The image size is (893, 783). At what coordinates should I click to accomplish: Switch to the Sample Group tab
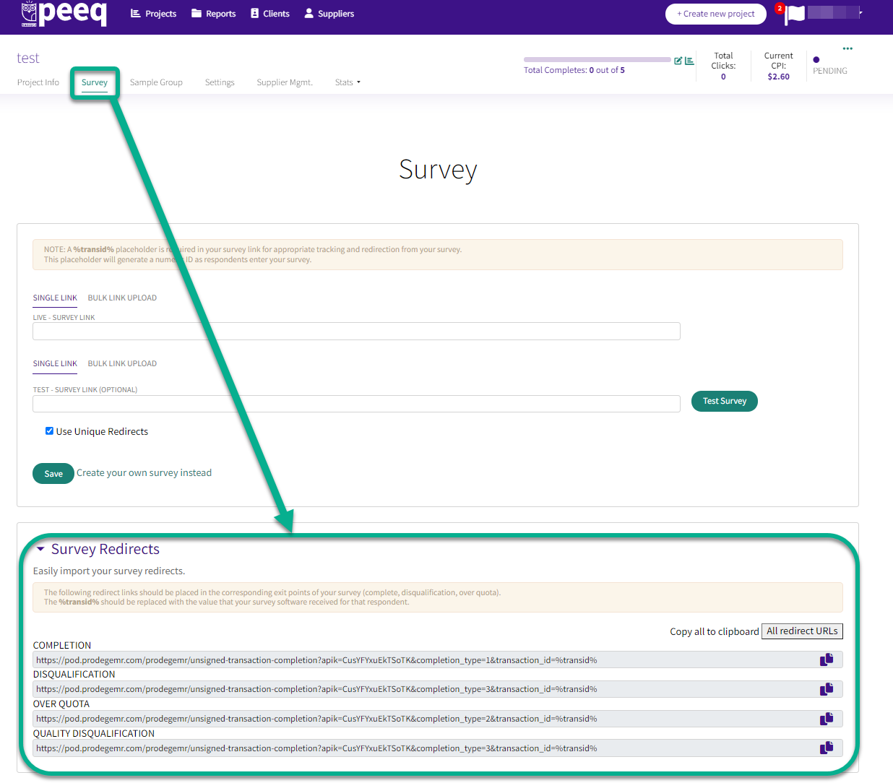click(156, 82)
